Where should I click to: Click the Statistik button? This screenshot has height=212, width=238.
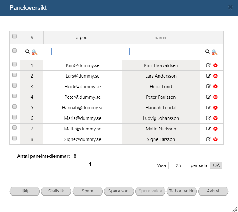point(56,191)
